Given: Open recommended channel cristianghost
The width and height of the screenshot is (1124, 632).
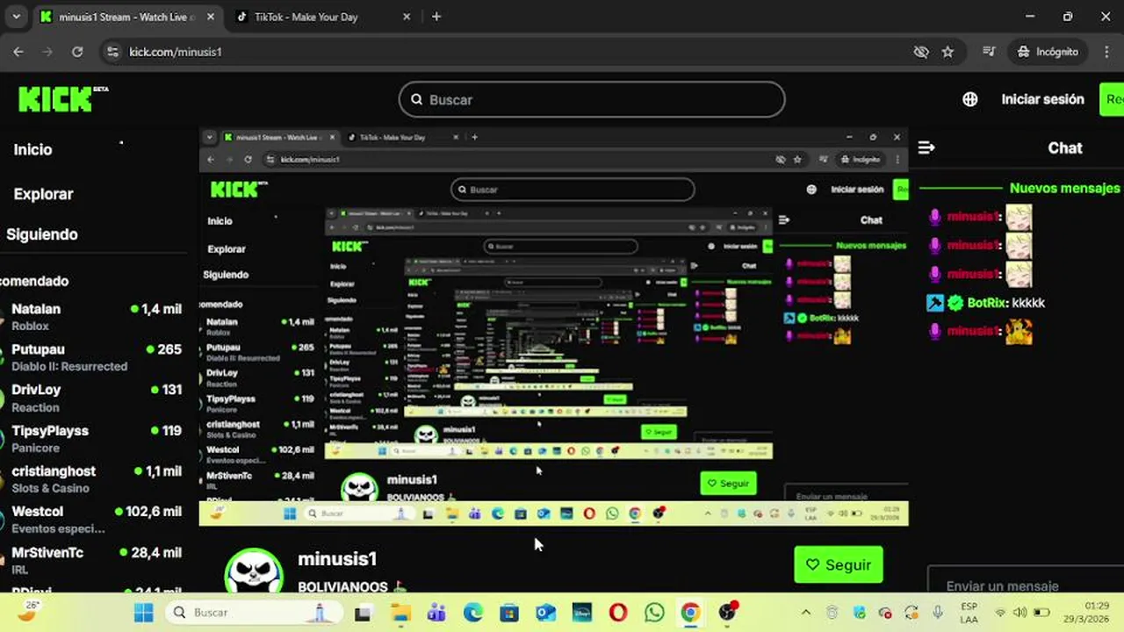Looking at the screenshot, I should (93, 479).
